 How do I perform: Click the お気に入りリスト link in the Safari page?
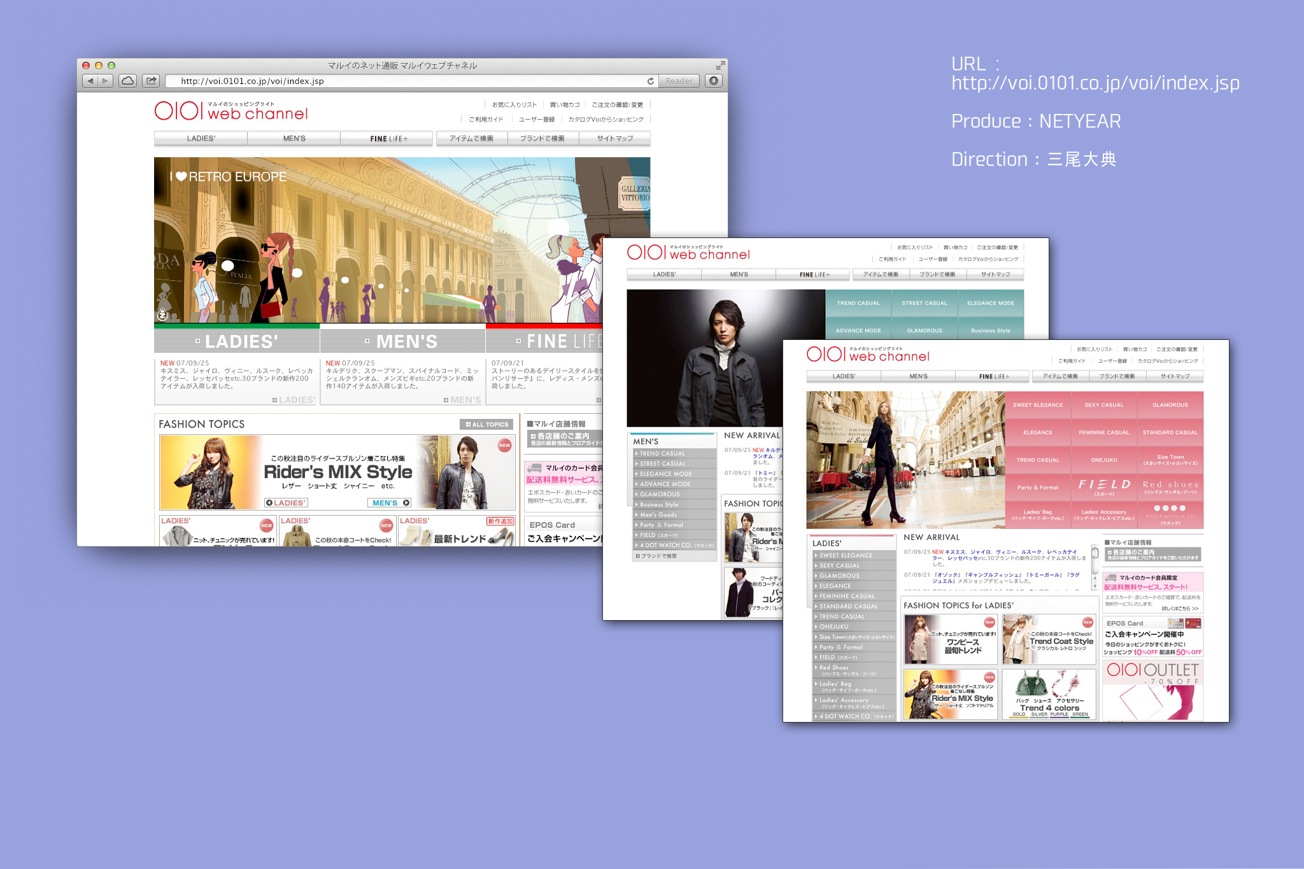point(514,104)
